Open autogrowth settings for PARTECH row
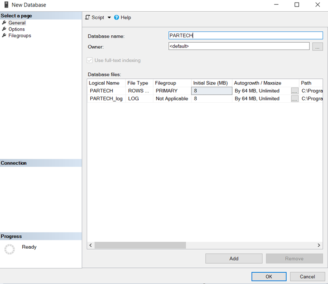 pos(295,91)
